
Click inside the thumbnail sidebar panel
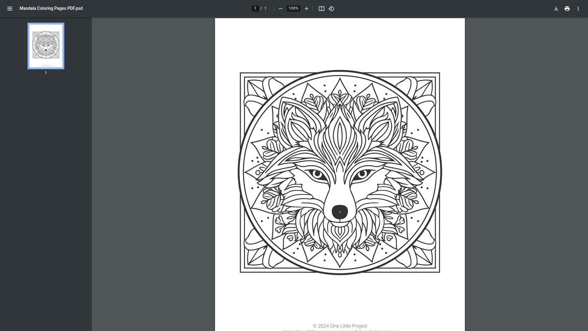coord(46,196)
